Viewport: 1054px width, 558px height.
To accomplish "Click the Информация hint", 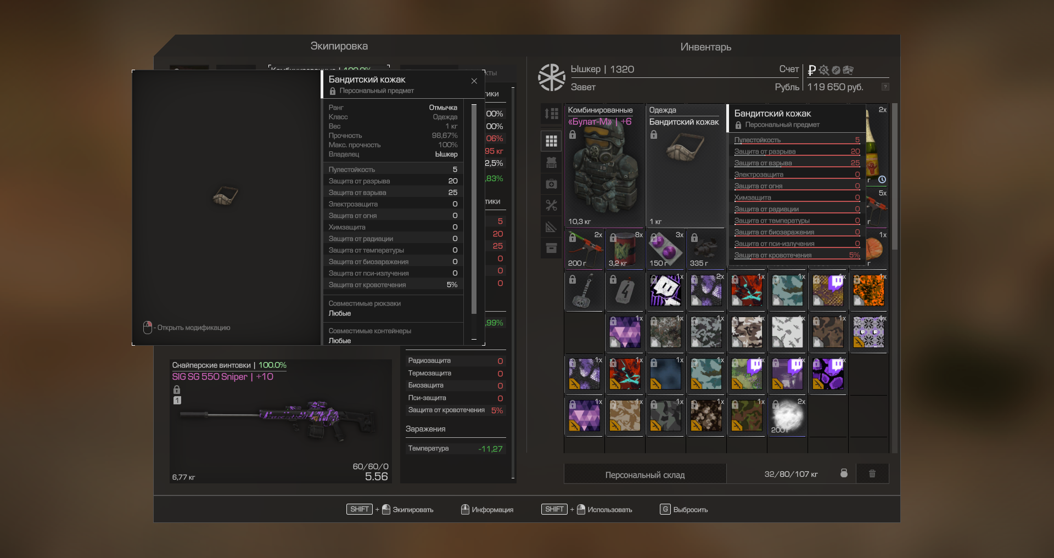I will tap(487, 509).
